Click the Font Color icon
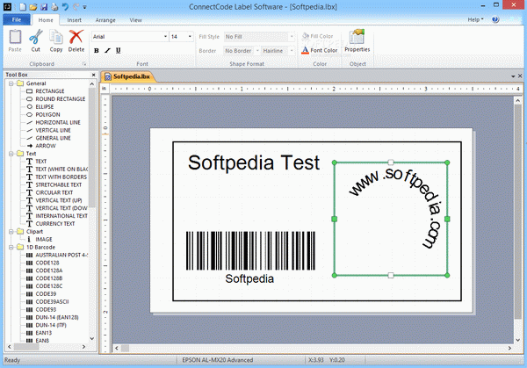Screen dimensions: 527x368 point(305,50)
